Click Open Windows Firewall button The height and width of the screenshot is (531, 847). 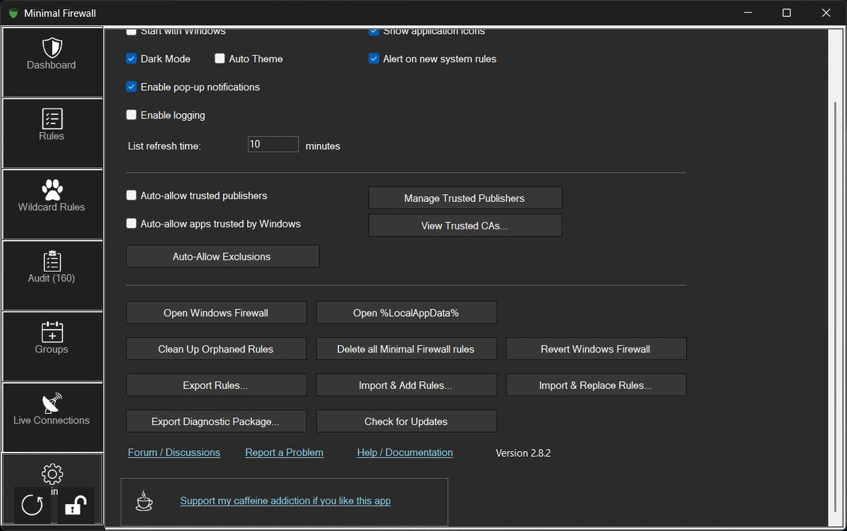coord(216,312)
